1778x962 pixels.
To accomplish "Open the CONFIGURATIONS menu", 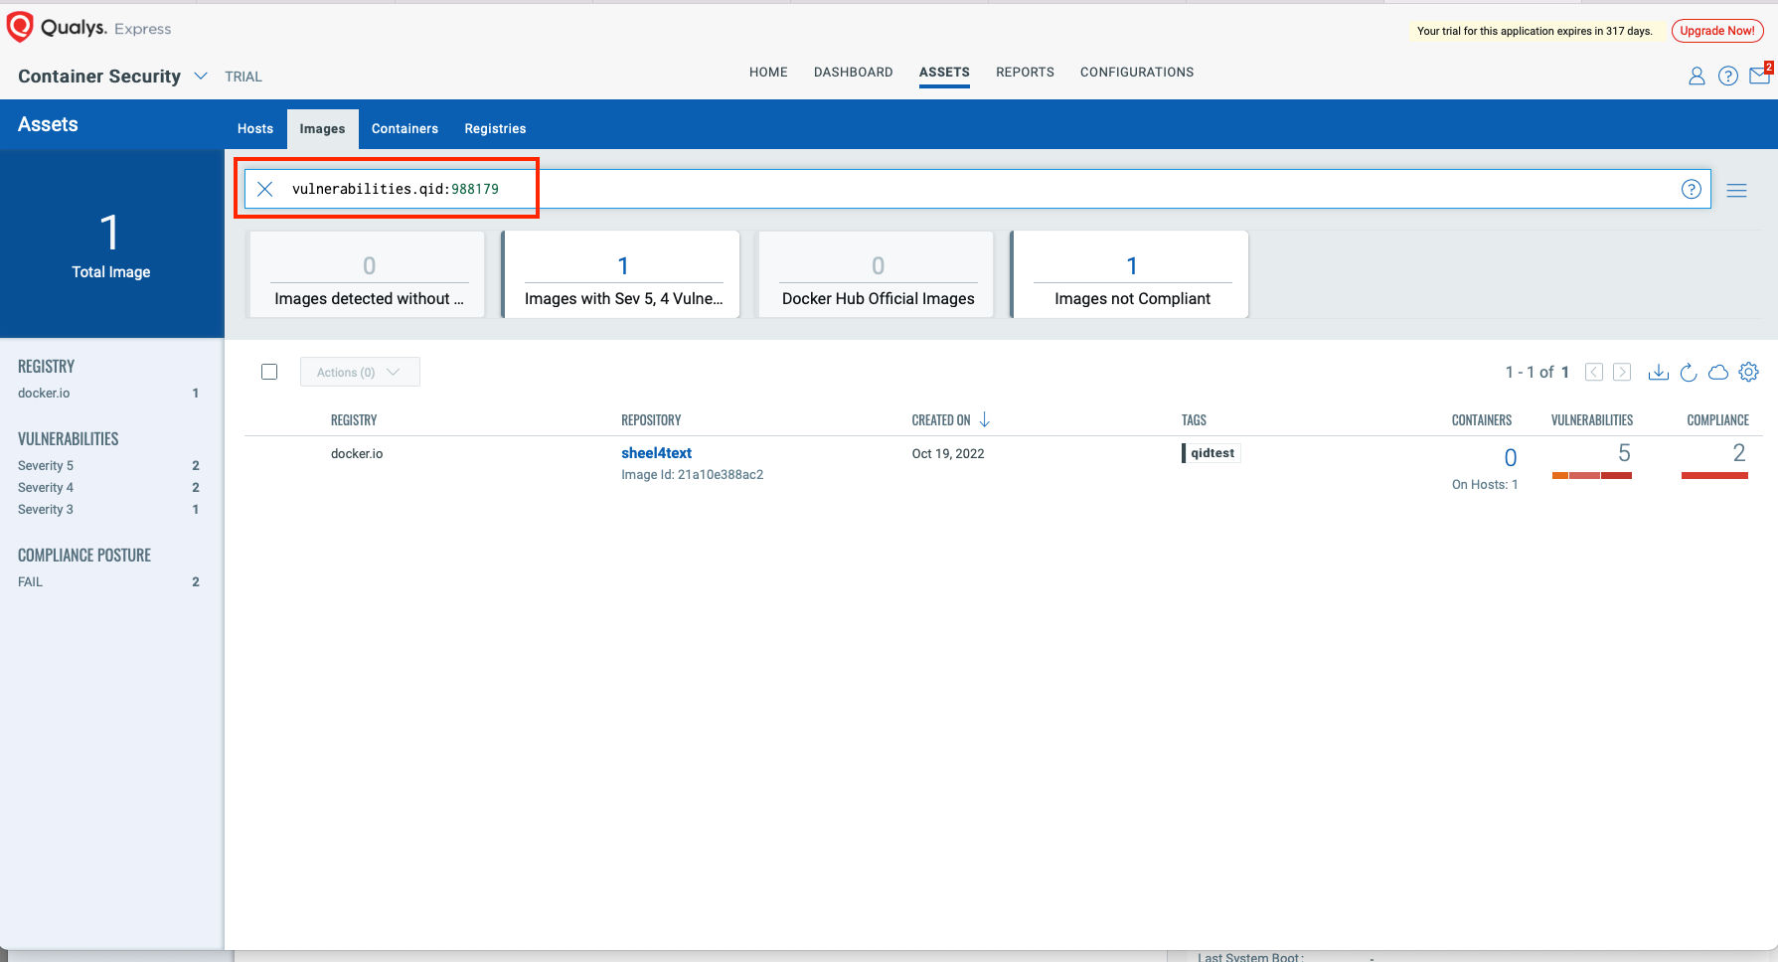I will coord(1137,73).
